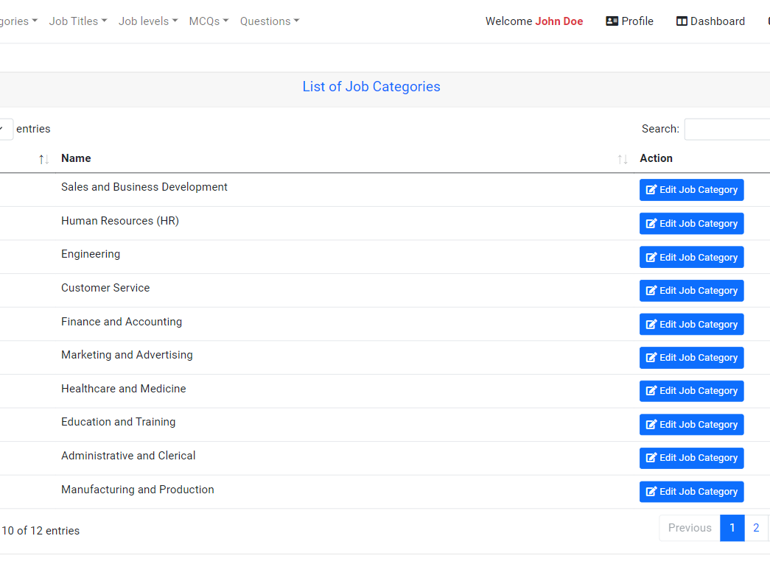Click the edit pencil icon for Sales and Business Development
Screen dimensions: 770x575
[x=650, y=189]
